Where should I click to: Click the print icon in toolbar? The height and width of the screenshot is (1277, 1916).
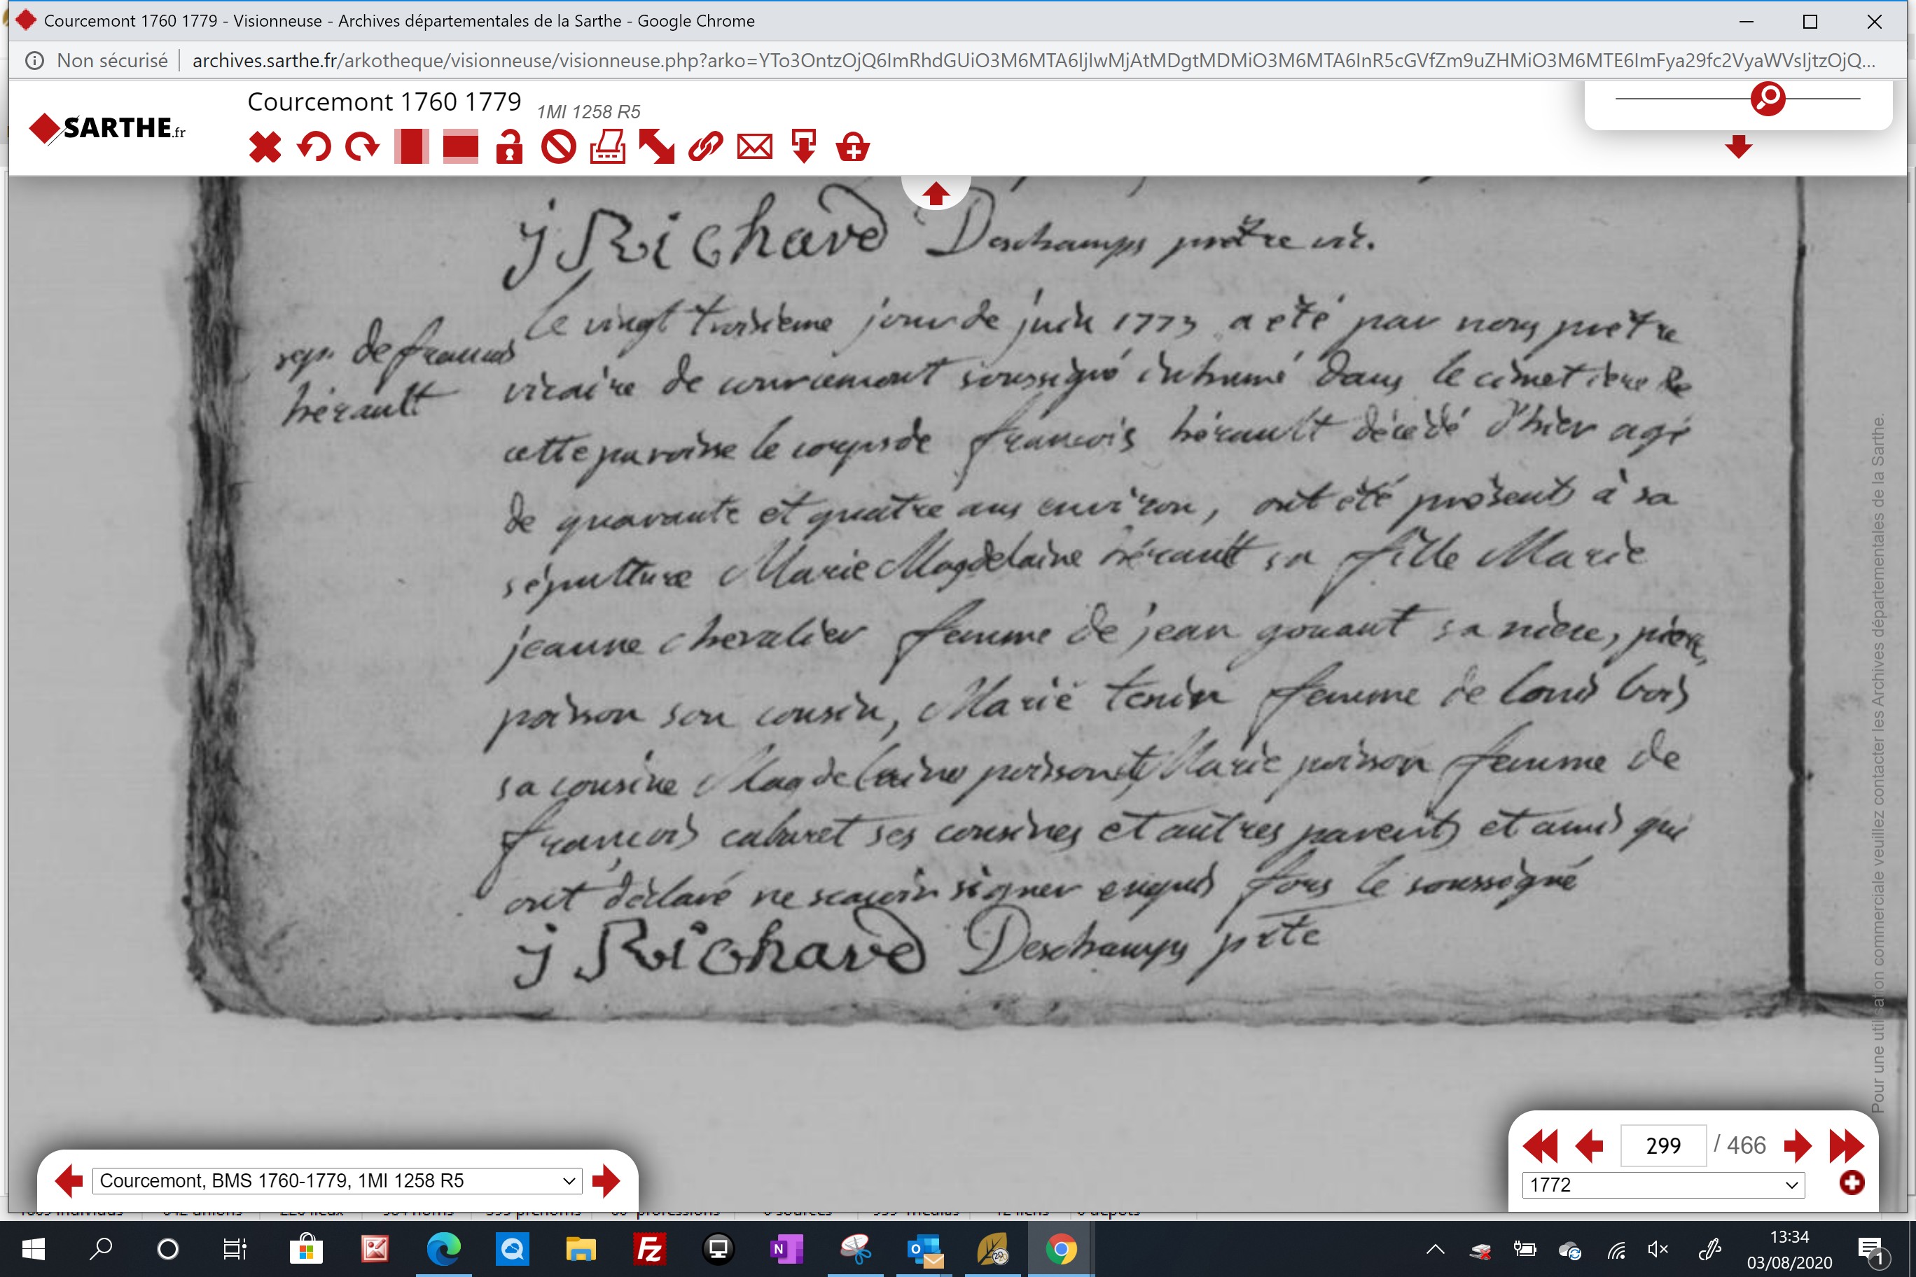coord(608,148)
